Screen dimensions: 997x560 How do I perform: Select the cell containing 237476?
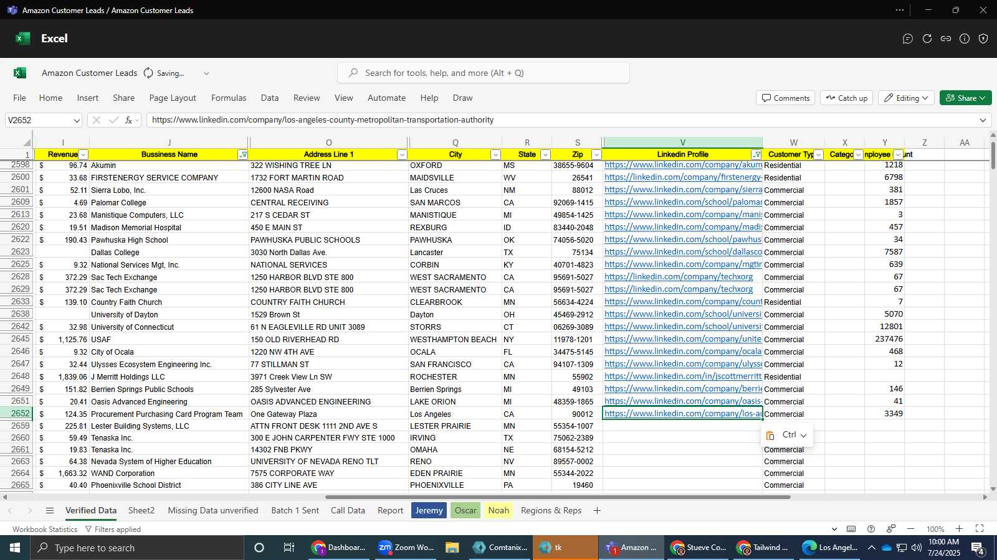[884, 339]
